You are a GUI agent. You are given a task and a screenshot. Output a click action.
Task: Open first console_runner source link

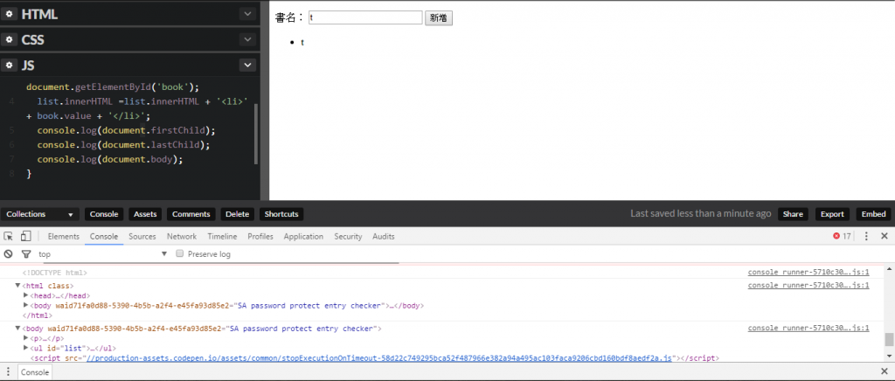(808, 273)
